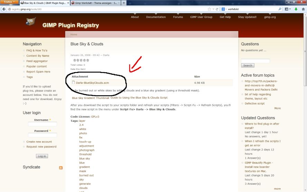
Task: Open 'When I refresh the scripts' question
Action: coord(262,143)
